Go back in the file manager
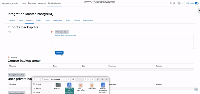The width and height of the screenshot is (200, 94). [34, 79]
